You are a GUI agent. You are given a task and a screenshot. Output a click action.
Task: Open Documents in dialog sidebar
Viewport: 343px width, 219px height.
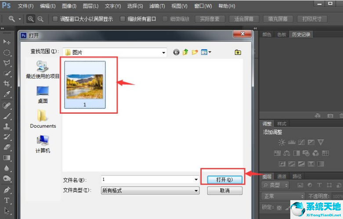(x=43, y=119)
